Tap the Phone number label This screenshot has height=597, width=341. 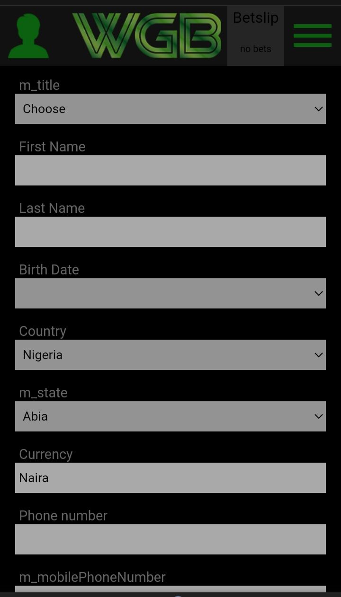pyautogui.click(x=63, y=516)
